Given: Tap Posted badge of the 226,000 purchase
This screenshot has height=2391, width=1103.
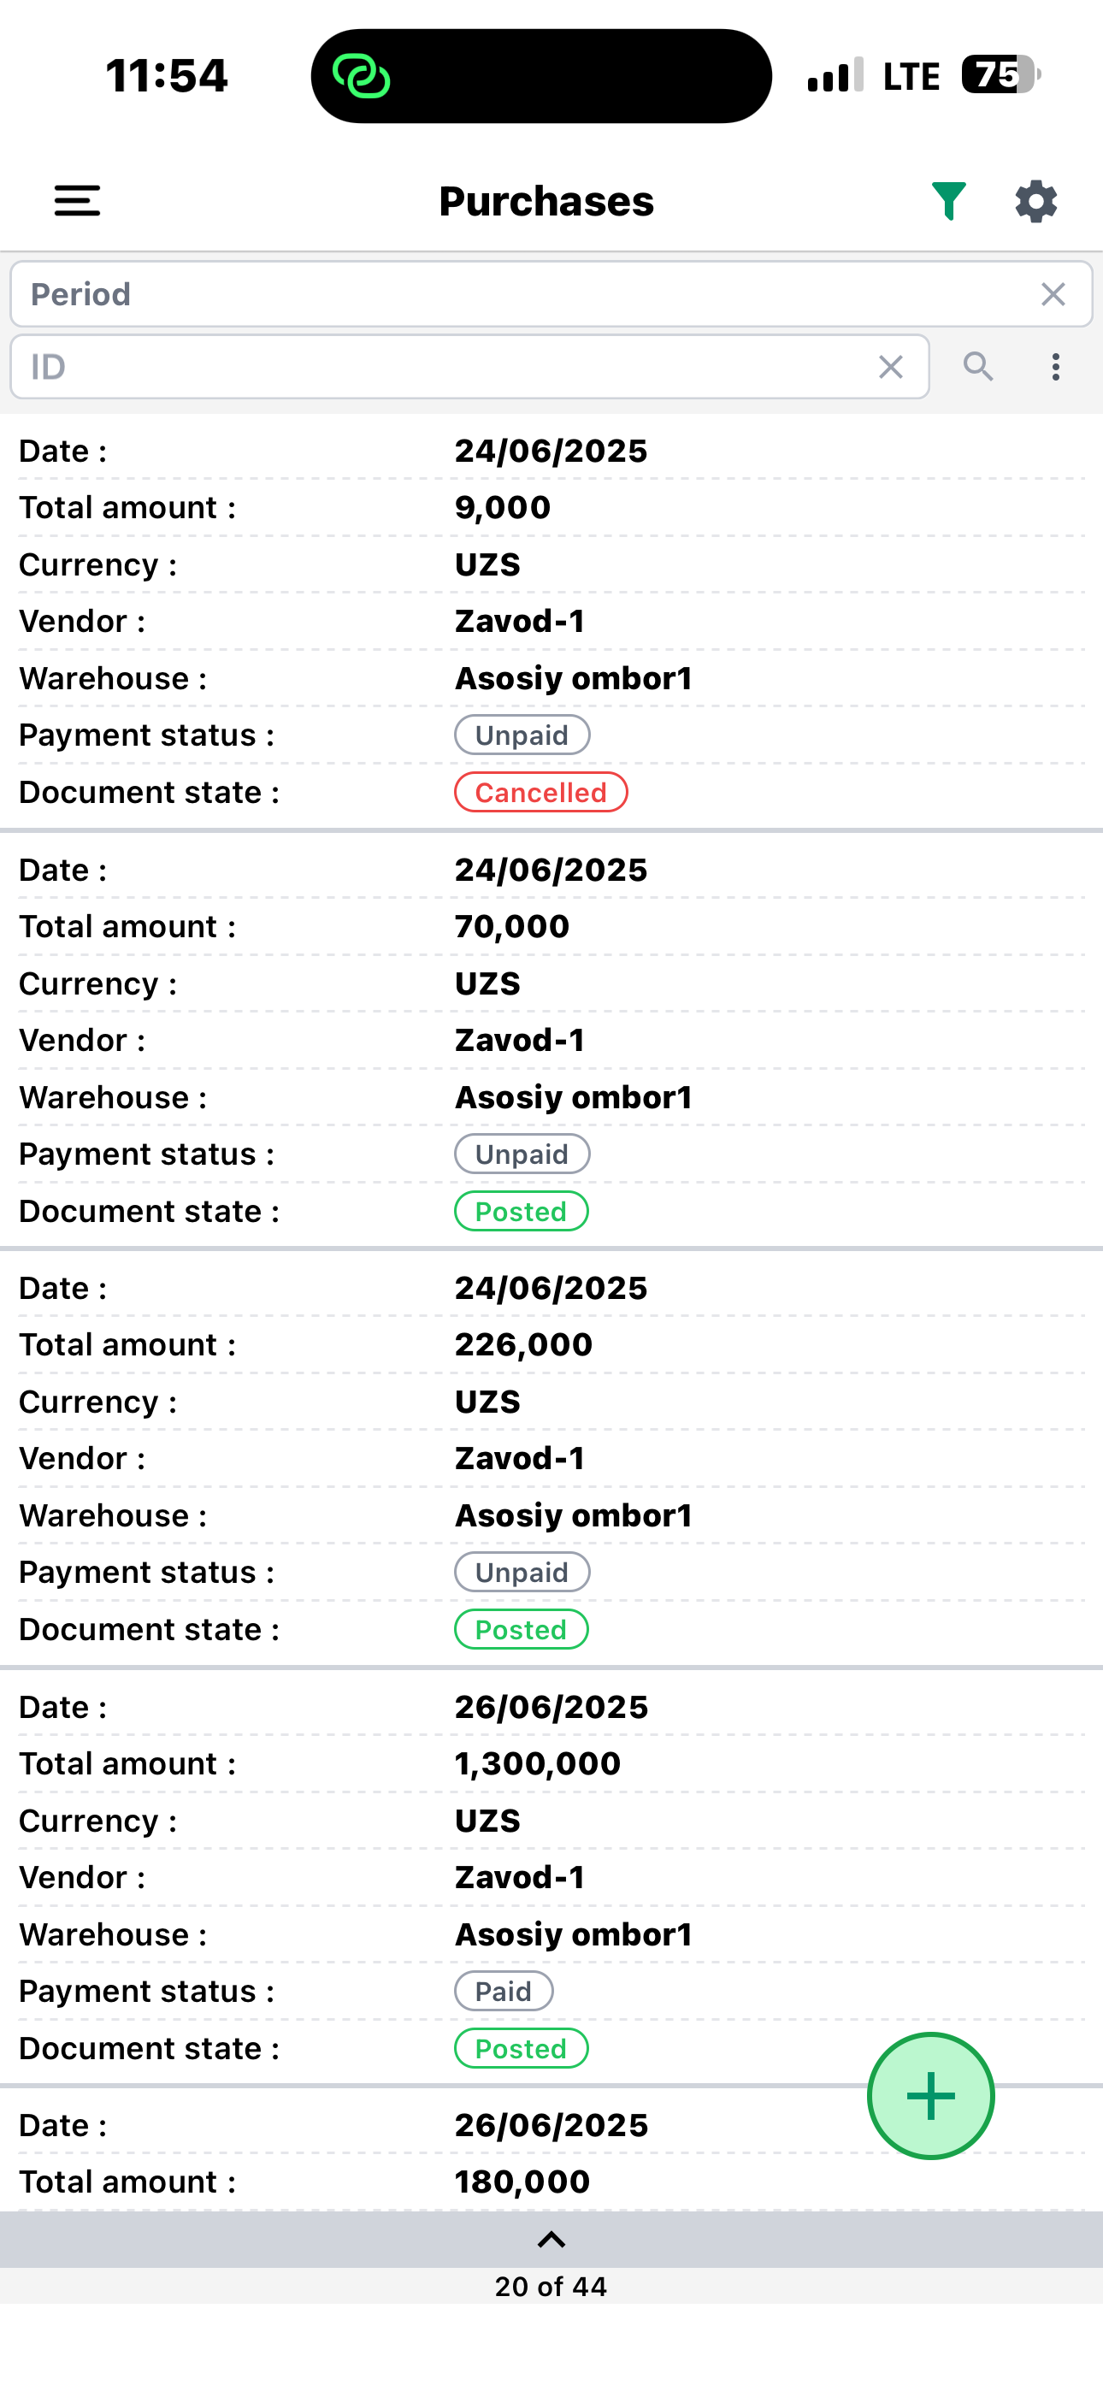Looking at the screenshot, I should (521, 1630).
